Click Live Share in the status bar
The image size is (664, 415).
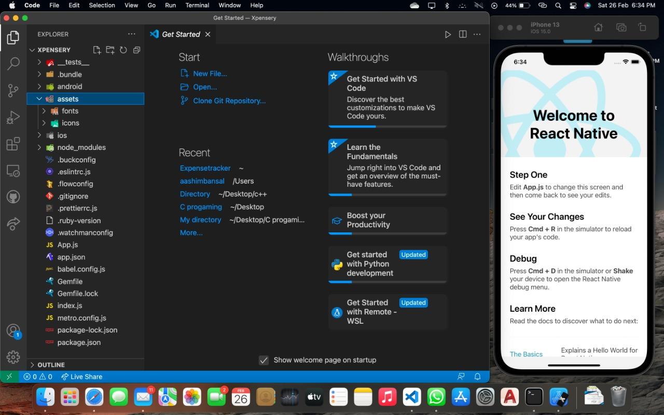click(x=81, y=377)
